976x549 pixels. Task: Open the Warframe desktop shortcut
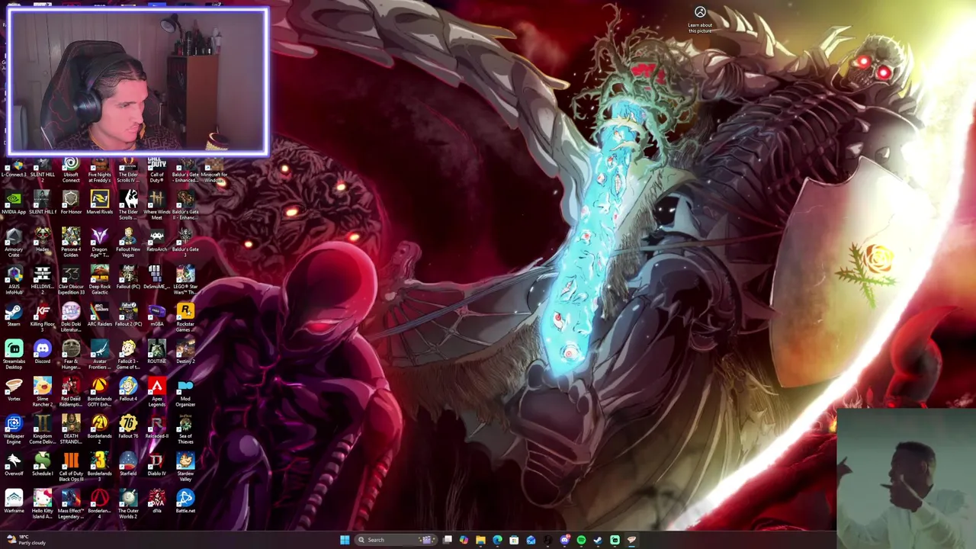pyautogui.click(x=14, y=502)
